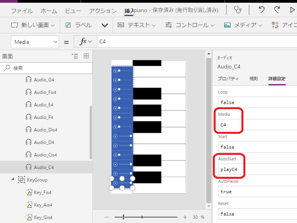Edit the AutoPause property field
The image size is (297, 223).
(257, 192)
